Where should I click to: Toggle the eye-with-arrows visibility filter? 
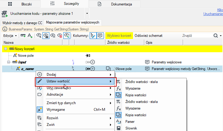[67, 36]
